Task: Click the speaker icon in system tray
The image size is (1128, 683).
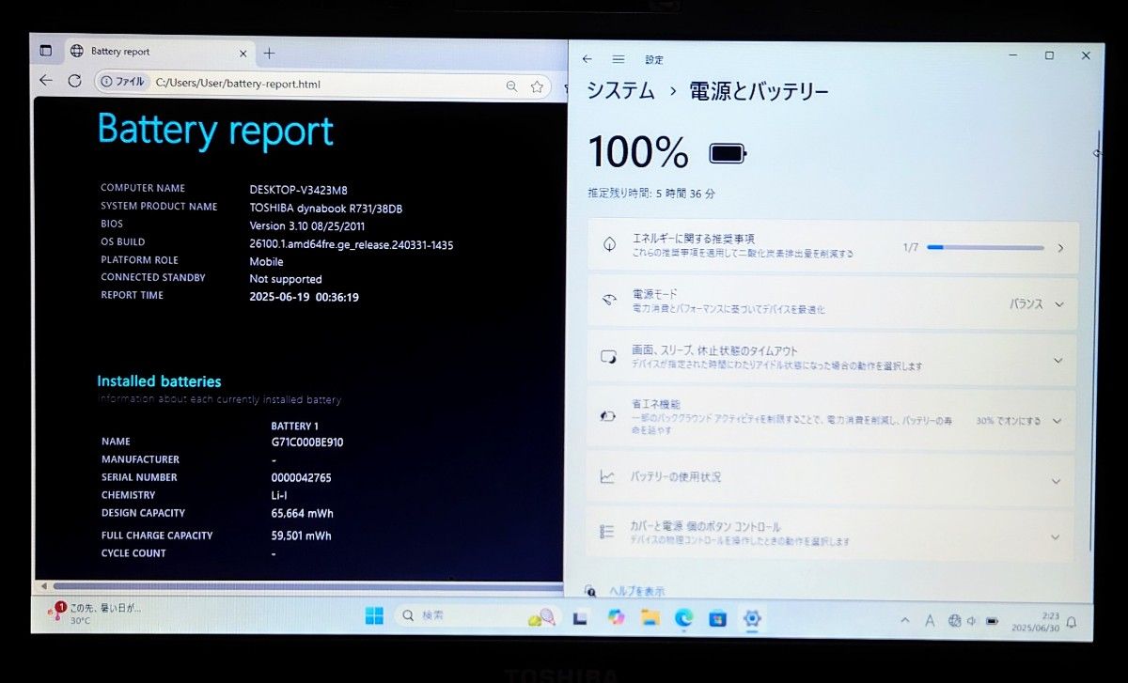Action: 971,621
